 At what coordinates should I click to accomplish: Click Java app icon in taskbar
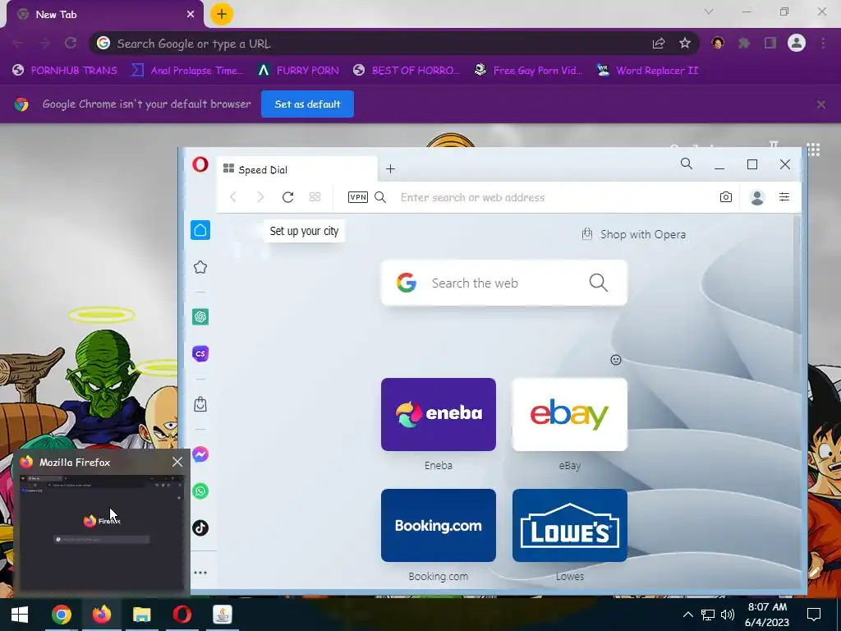222,615
